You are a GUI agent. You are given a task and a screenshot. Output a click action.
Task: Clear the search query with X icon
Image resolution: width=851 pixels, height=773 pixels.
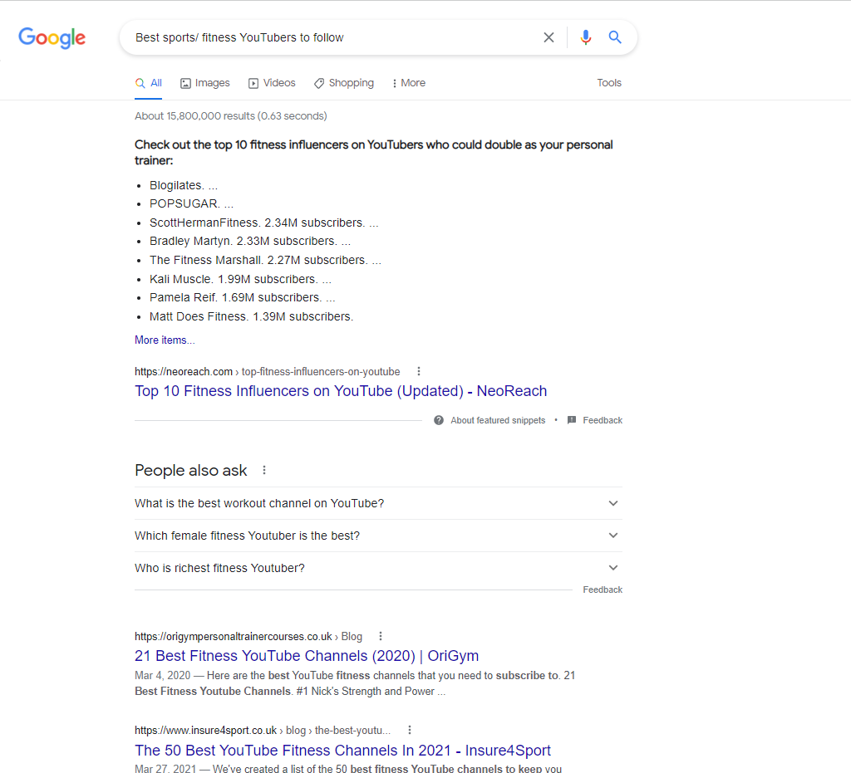[x=548, y=37]
